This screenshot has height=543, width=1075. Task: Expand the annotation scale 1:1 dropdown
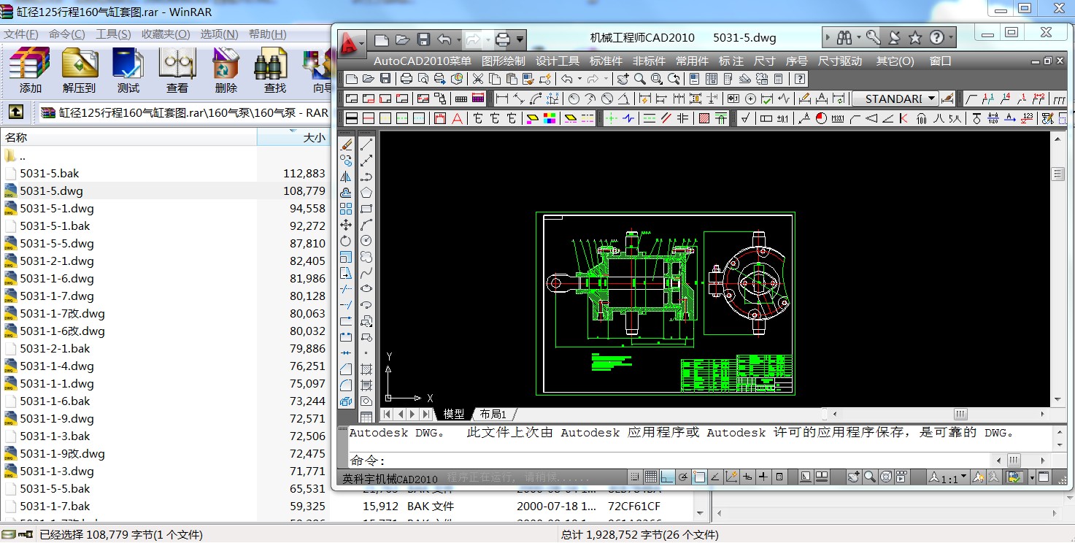pos(964,477)
